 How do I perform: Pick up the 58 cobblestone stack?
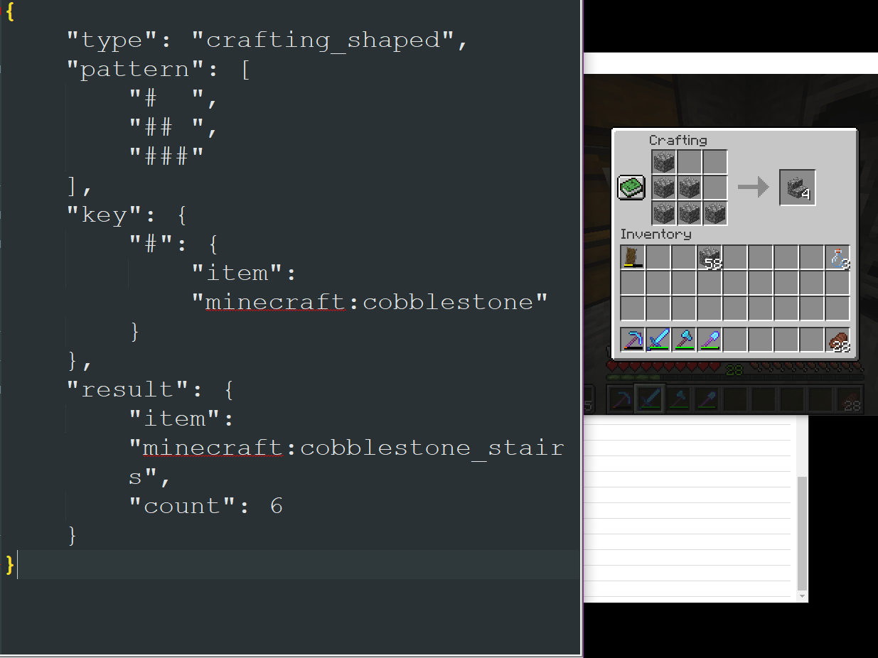709,257
